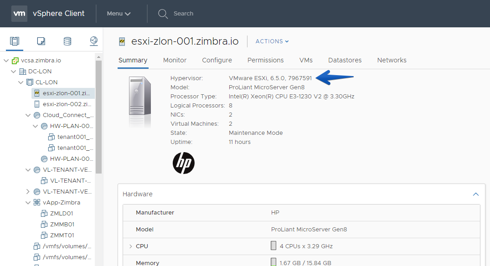Click the search magnifier icon
The height and width of the screenshot is (266, 490).
[x=163, y=14]
